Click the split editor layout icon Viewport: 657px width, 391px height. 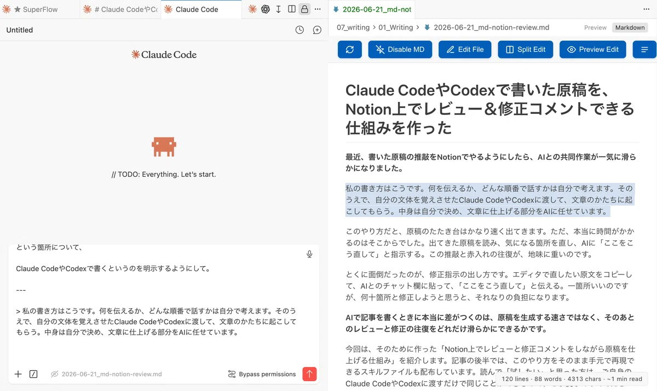tap(291, 9)
